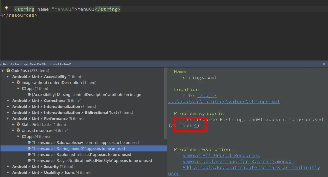Expand Android Lint Usability Icons group
The image size is (328, 177).
coord(8,173)
